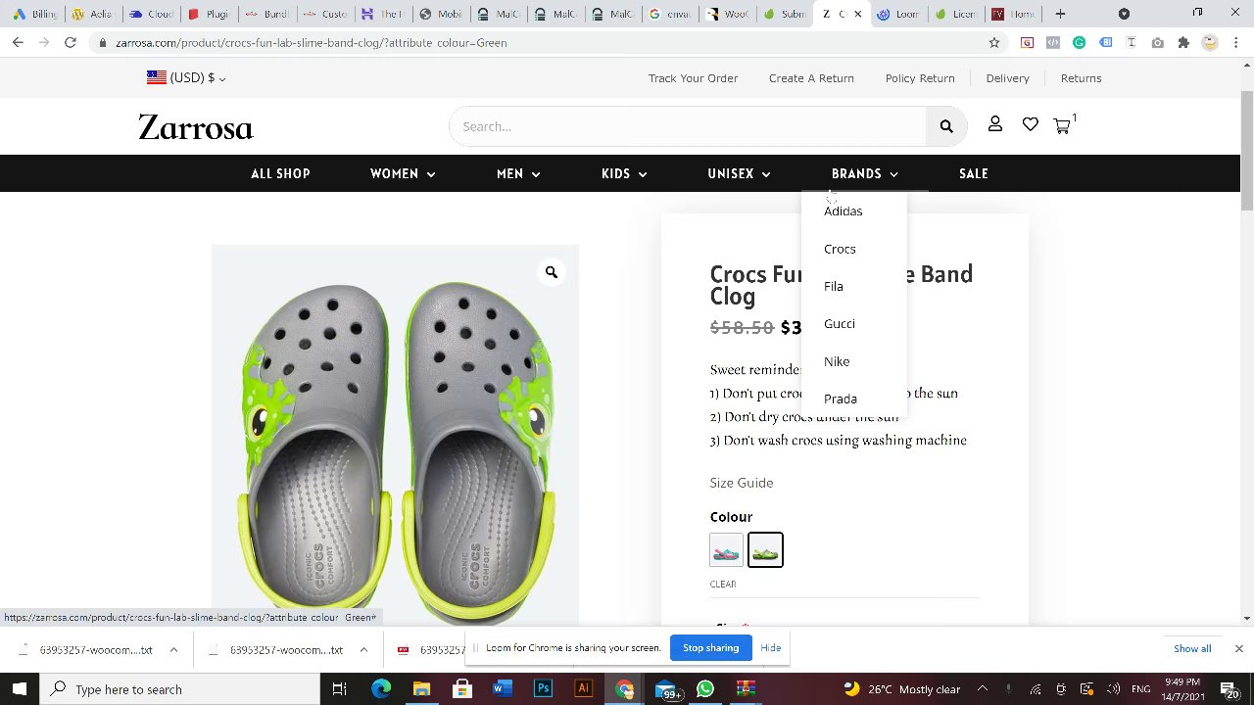This screenshot has width=1254, height=705.
Task: Open options for second downloaded txt file
Action: tap(363, 649)
